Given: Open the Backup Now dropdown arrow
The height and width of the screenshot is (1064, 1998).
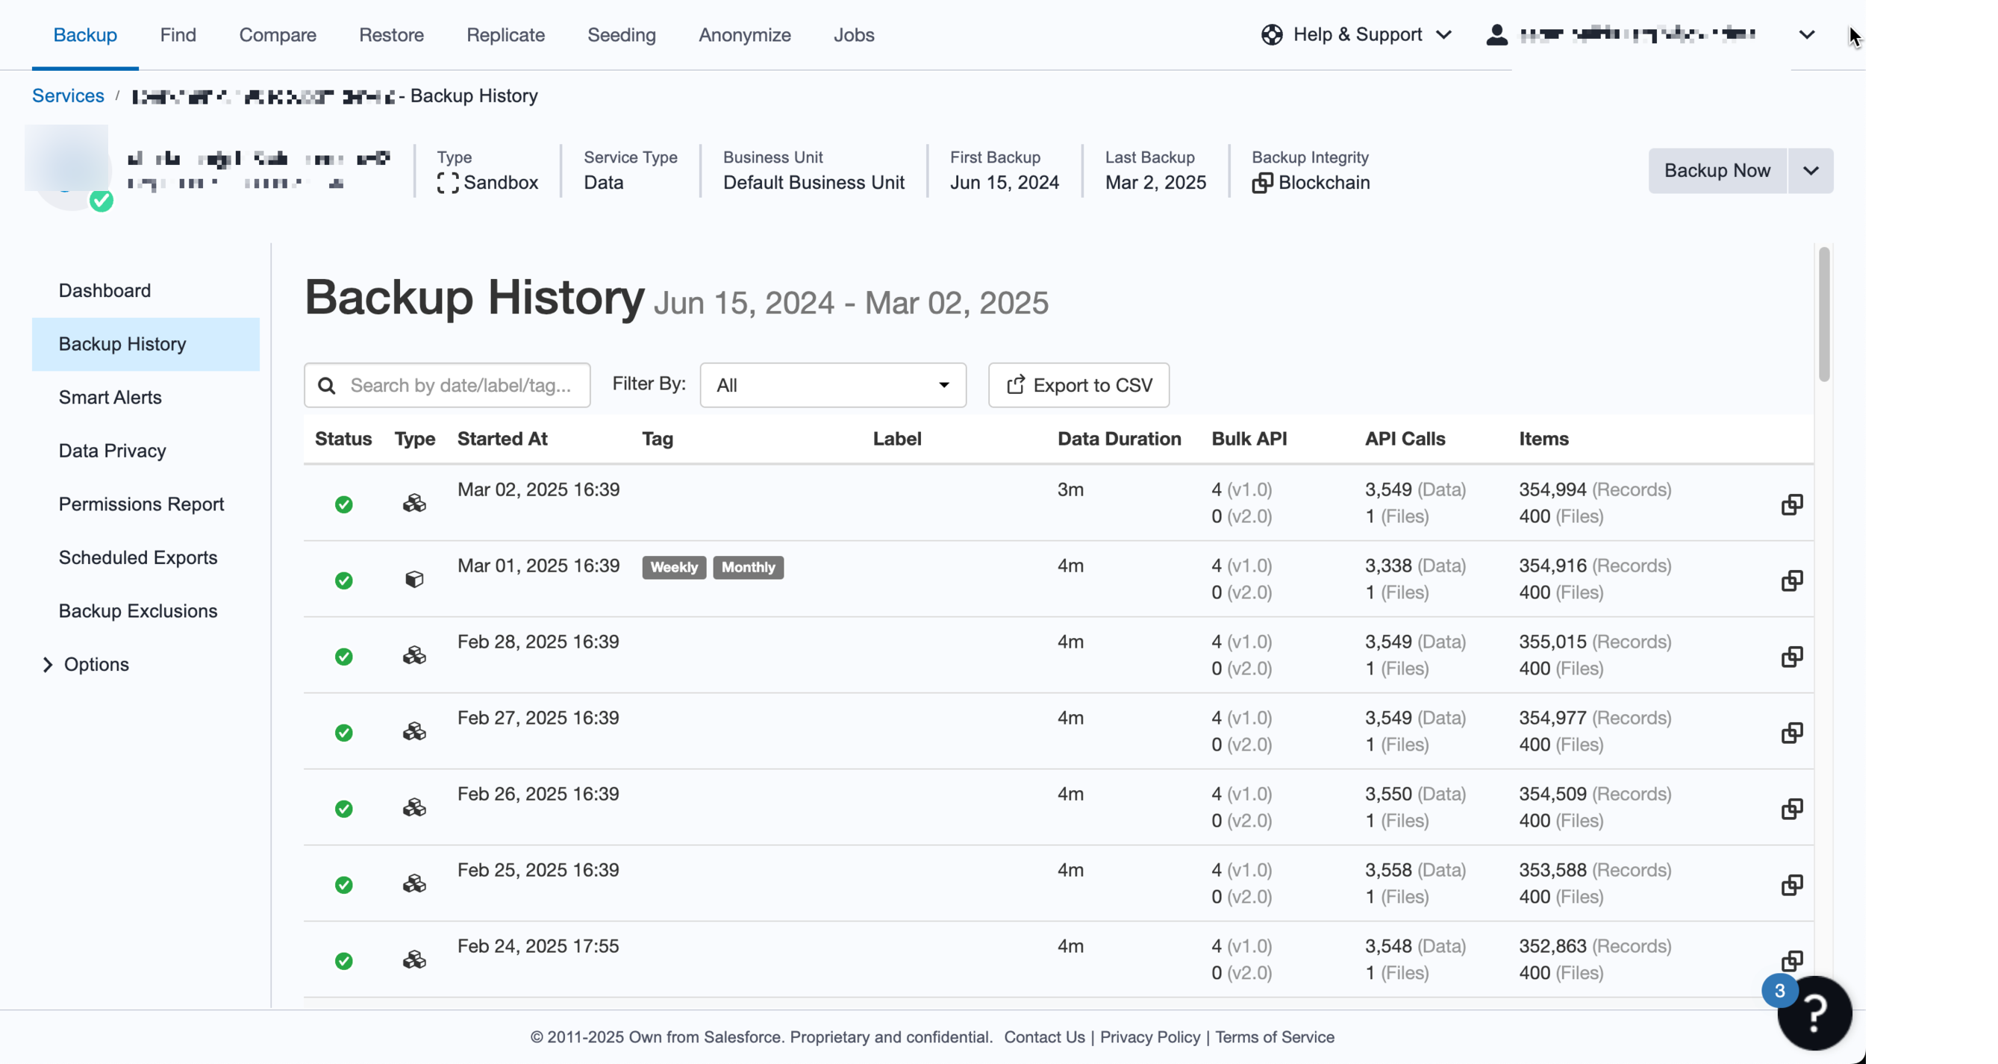Looking at the screenshot, I should [1811, 170].
